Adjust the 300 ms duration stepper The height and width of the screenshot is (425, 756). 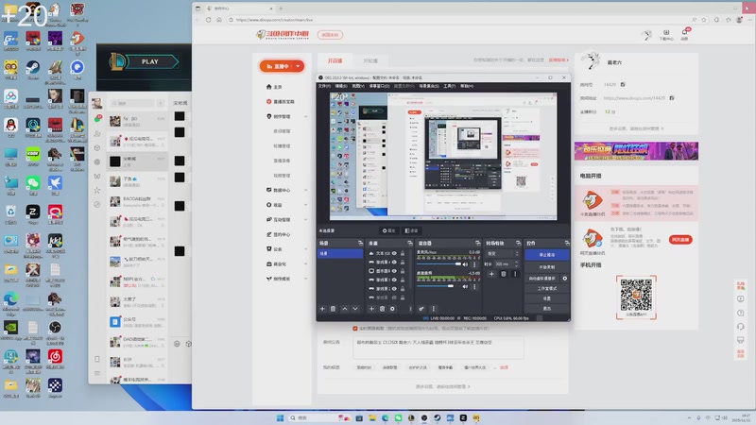(516, 264)
